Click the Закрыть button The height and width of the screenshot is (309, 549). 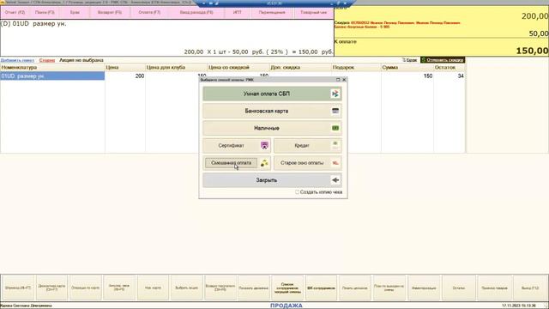click(272, 180)
